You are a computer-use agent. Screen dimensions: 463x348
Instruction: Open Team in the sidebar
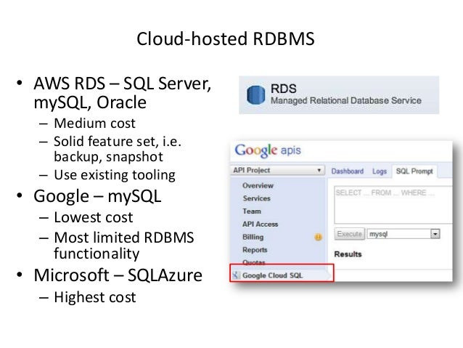252,211
